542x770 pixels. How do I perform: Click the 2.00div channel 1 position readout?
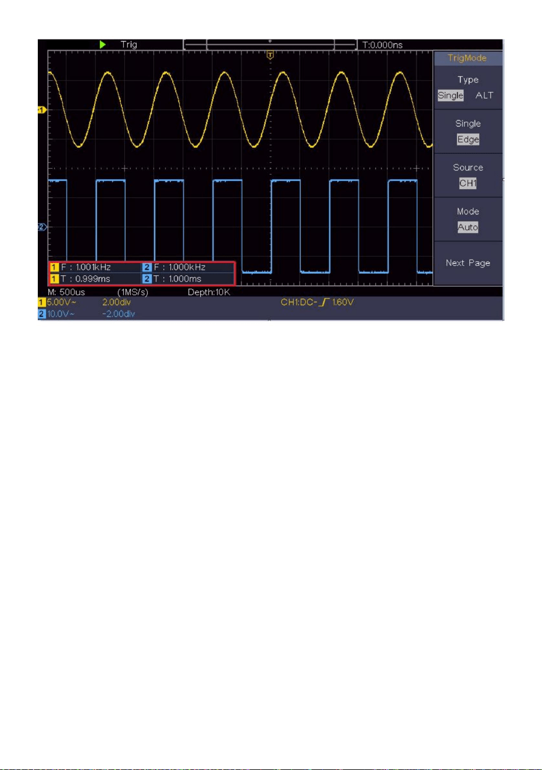116,302
